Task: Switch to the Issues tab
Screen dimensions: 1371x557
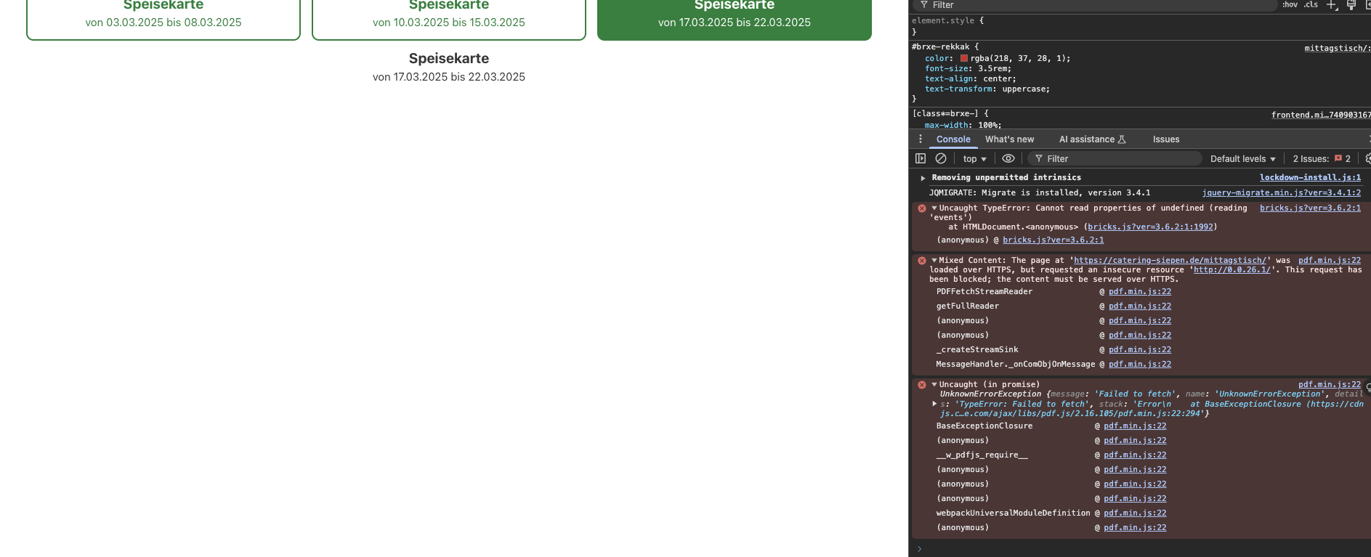Action: pos(1166,139)
